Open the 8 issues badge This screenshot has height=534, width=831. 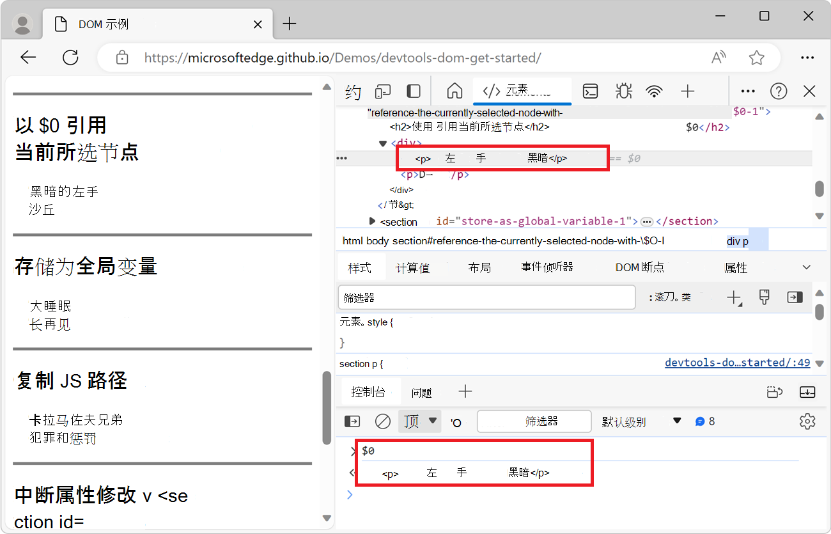(x=706, y=421)
